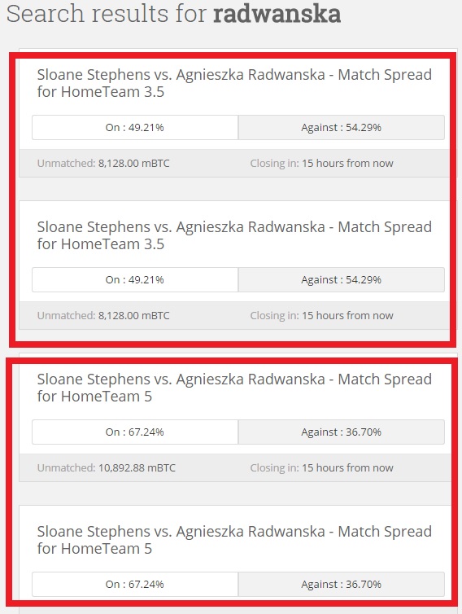Open first Match Spread HomeTeam 3.5 title
462x614 pixels.
coord(234,83)
